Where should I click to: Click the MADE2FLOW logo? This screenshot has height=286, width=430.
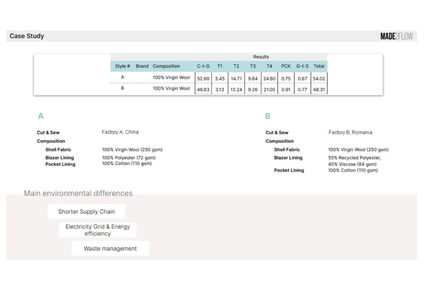point(396,36)
